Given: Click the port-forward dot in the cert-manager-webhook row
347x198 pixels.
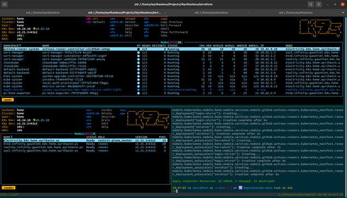Looking at the screenshot, I should (x=138, y=60).
